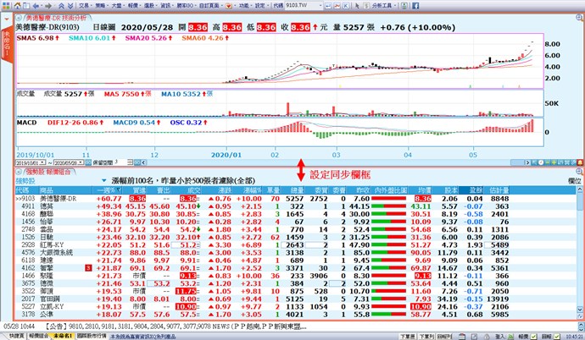Click the magnifier icon above 欄位
Viewport: 585px width, 340px height.
tap(579, 172)
